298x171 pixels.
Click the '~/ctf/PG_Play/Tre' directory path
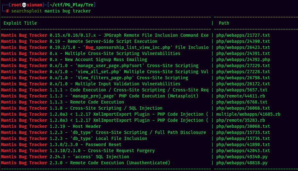tap(71, 5)
